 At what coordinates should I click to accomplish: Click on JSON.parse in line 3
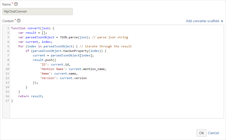(x=69, y=37)
